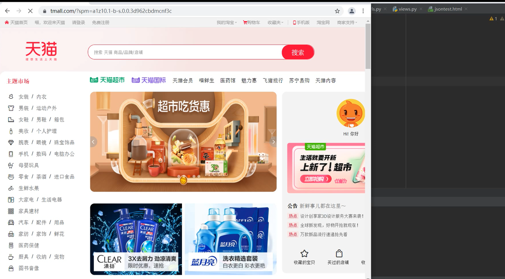
Task: Click the 请登录 link
Action: coord(79,22)
